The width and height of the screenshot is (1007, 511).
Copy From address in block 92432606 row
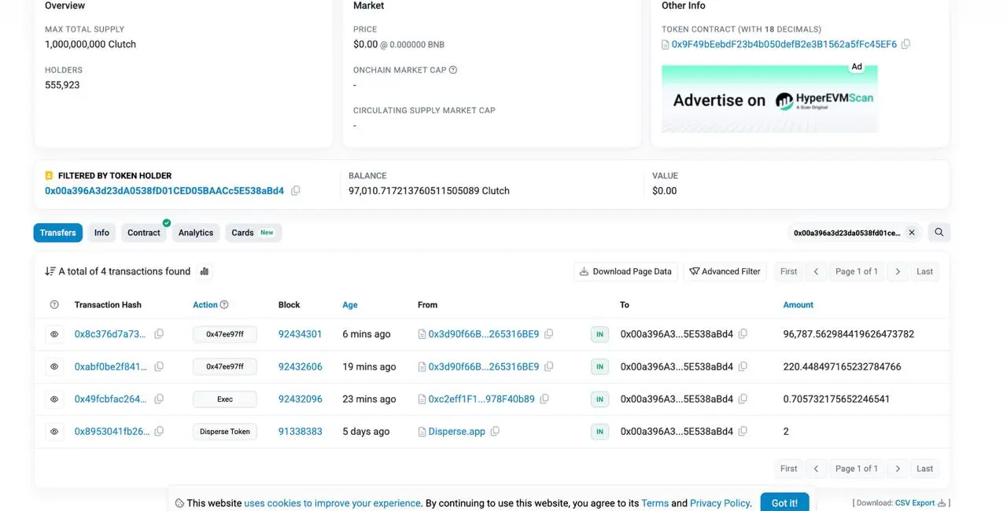coord(549,366)
